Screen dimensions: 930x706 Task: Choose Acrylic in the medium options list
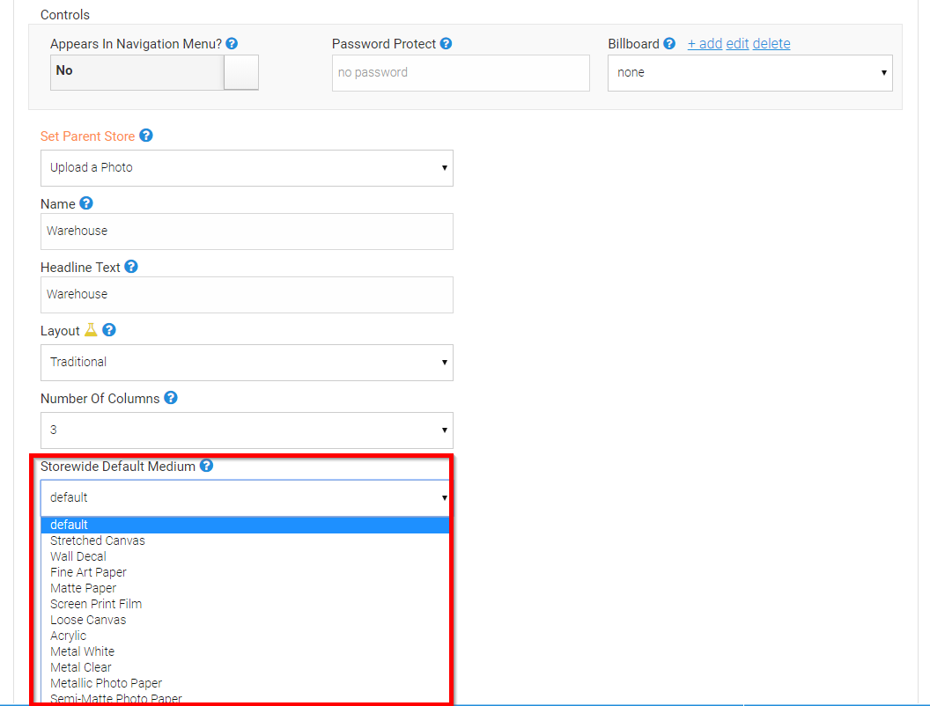(x=68, y=636)
